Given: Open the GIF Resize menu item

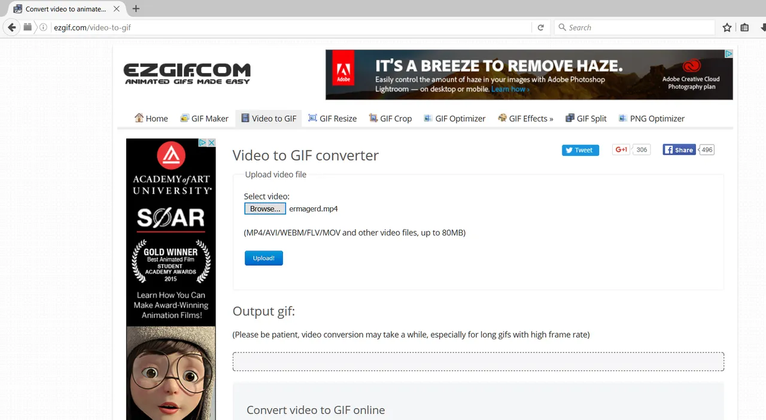Looking at the screenshot, I should [333, 118].
